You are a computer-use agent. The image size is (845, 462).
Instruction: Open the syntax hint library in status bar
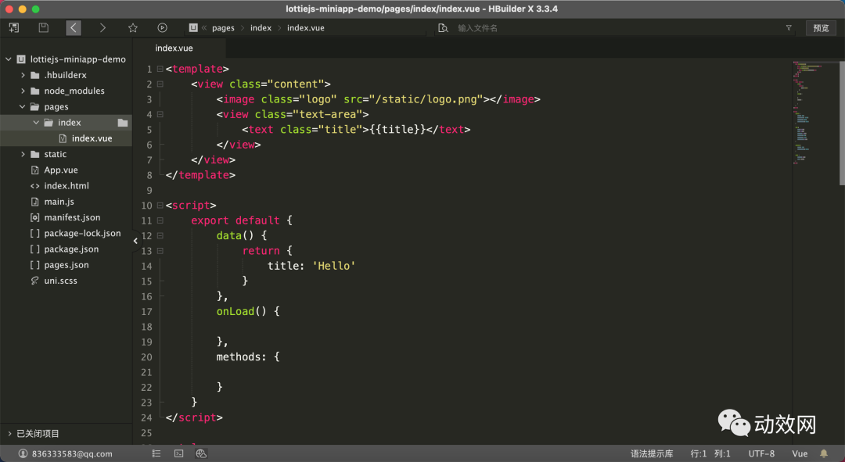tap(652, 453)
